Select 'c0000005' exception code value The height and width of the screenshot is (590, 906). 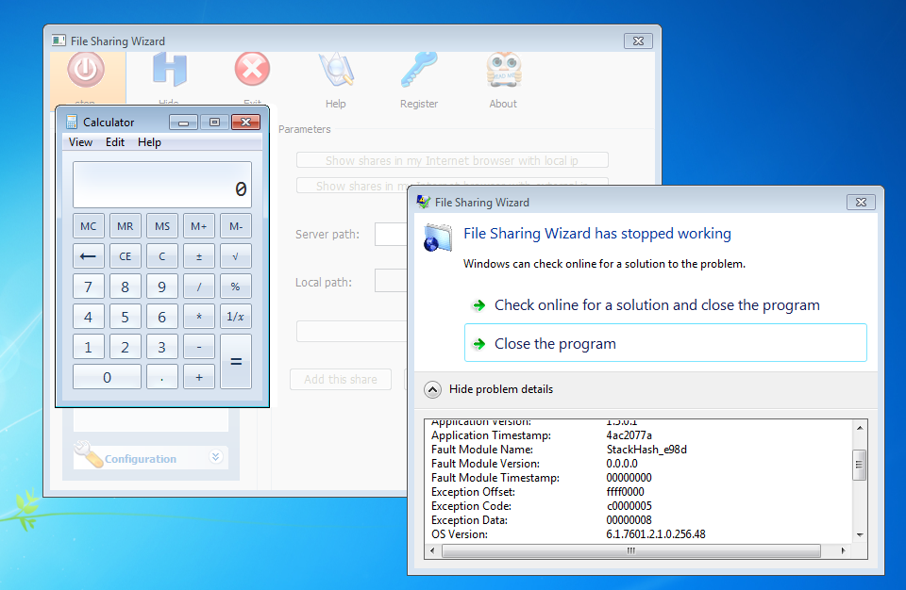(629, 506)
